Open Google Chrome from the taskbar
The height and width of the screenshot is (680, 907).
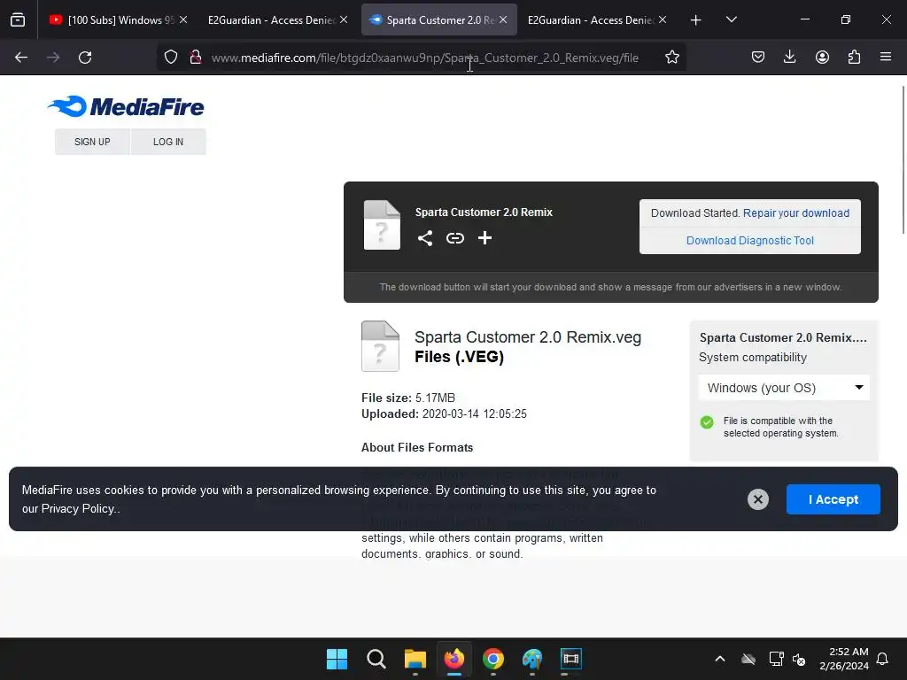point(492,659)
